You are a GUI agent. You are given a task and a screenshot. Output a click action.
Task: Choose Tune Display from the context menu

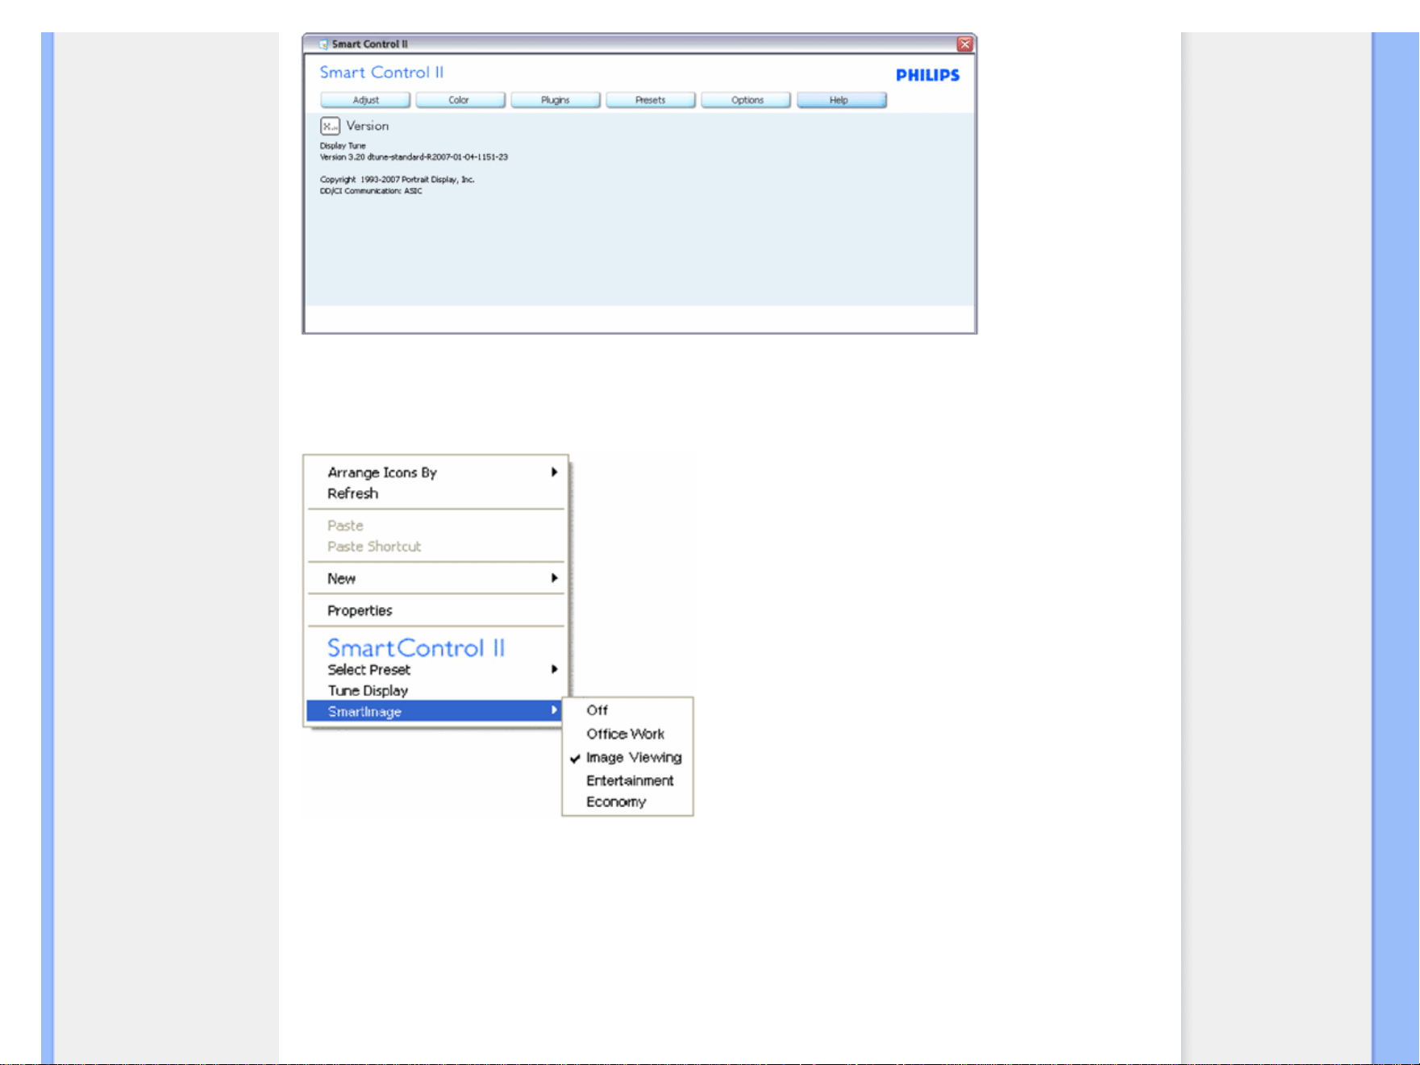[x=435, y=691]
